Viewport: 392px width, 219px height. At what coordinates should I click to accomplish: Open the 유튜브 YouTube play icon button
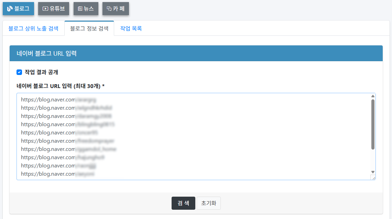point(53,9)
